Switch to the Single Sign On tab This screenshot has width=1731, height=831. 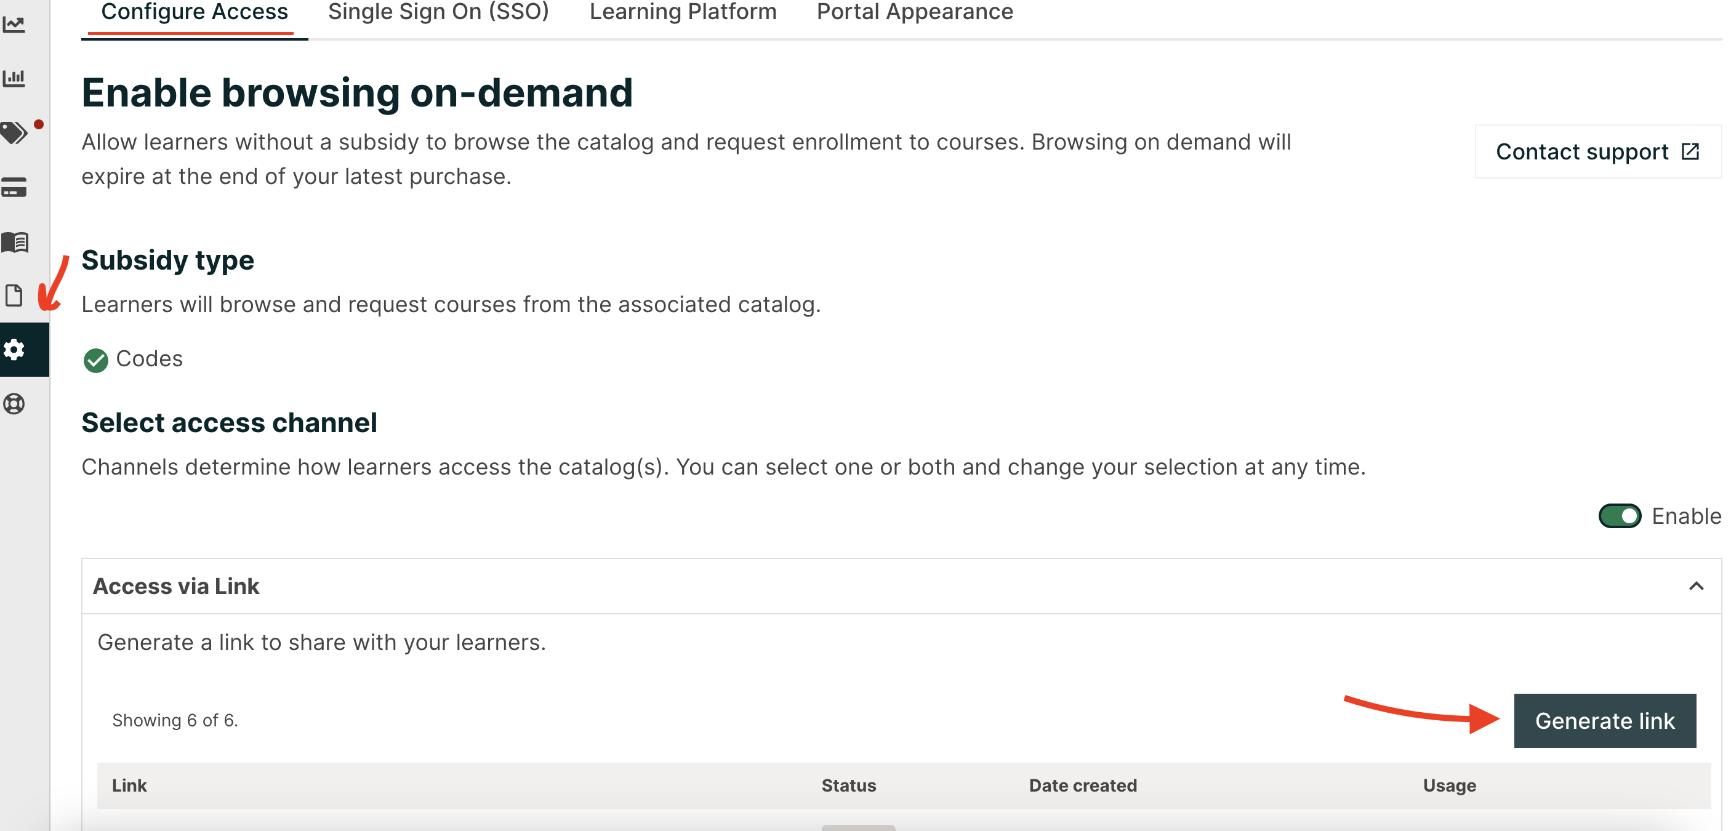pos(438,12)
